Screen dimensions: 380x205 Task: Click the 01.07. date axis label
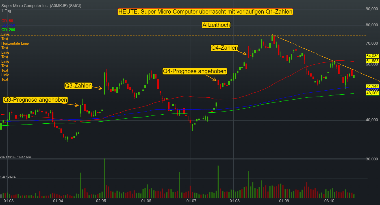[x=192, y=201]
